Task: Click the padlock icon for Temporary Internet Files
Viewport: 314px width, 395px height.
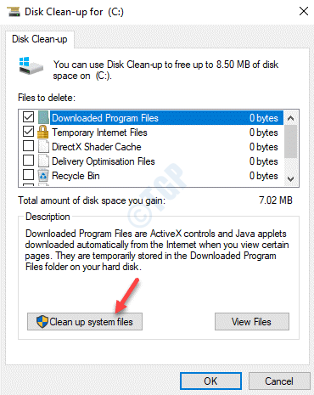Action: pos(43,132)
